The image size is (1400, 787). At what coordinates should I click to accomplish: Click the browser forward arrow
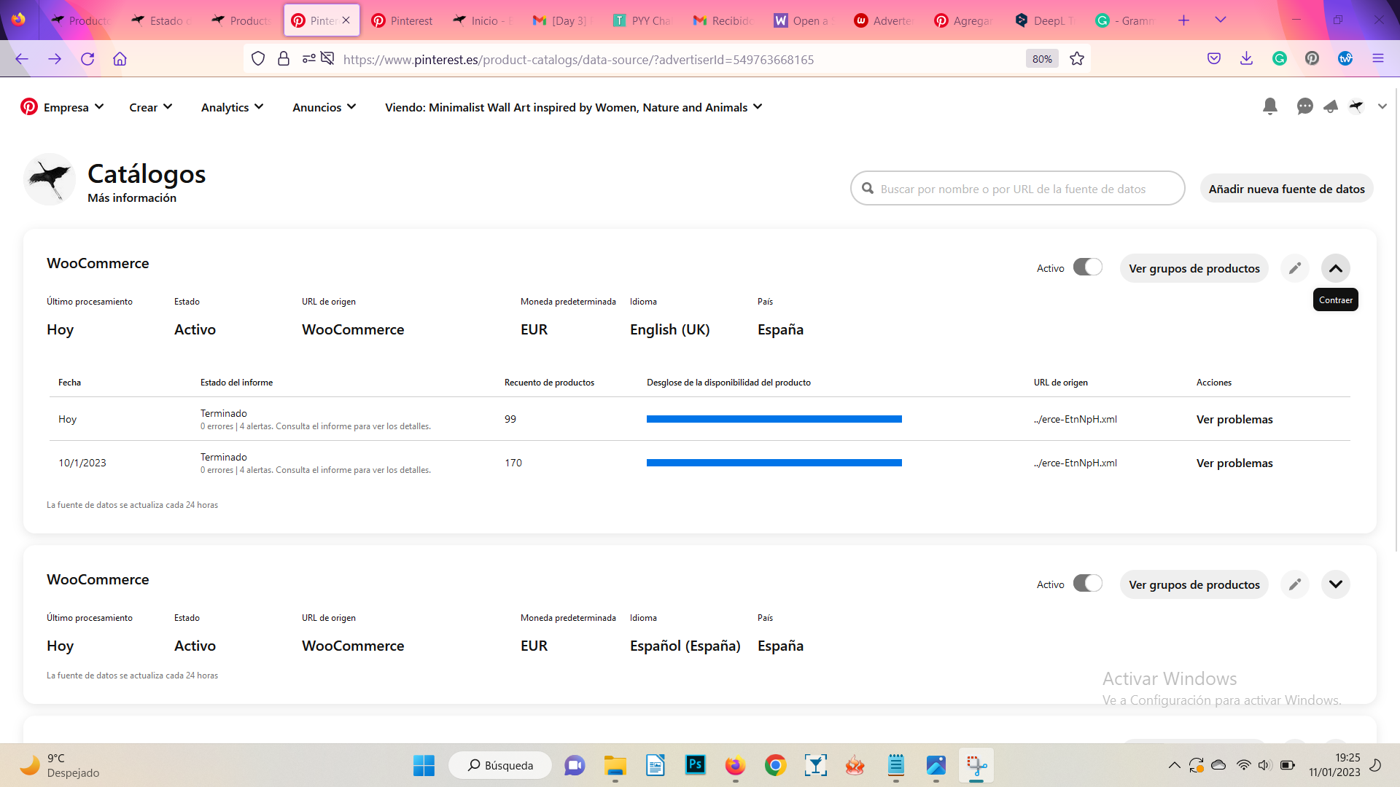tap(55, 59)
